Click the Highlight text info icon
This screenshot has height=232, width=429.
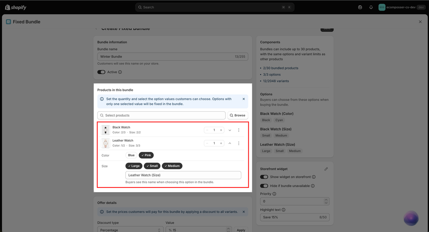pyautogui.click(x=284, y=210)
